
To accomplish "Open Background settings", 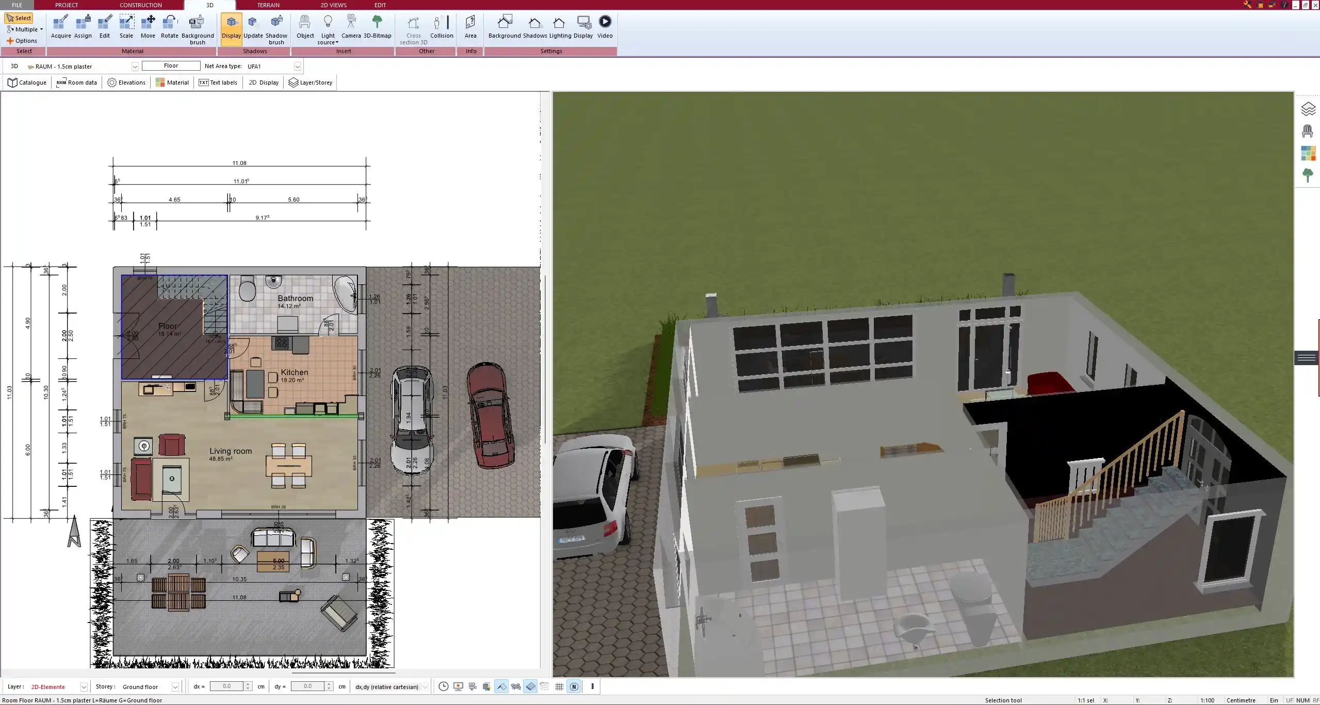I will click(x=504, y=27).
